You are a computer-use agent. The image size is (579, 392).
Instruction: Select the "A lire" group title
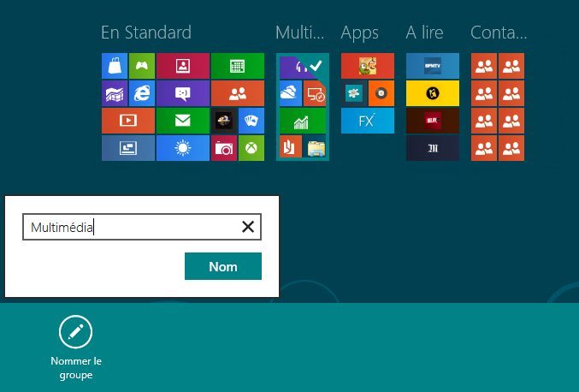424,33
